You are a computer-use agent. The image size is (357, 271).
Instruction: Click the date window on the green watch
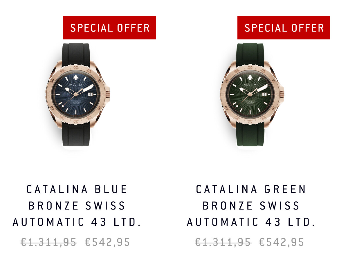264,94
